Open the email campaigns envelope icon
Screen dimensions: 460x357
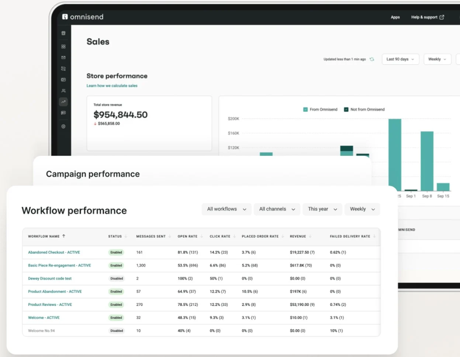click(63, 57)
